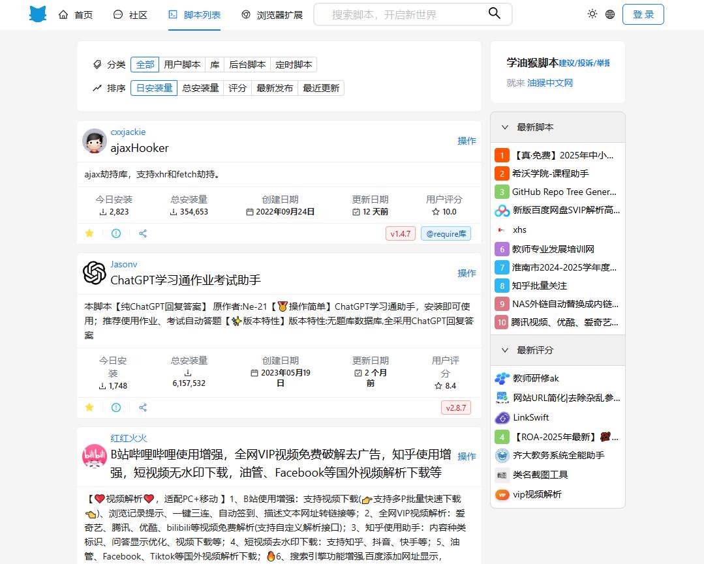The width and height of the screenshot is (704, 564).
Task: Toggle the light/dark theme sun icon
Action: pos(592,14)
